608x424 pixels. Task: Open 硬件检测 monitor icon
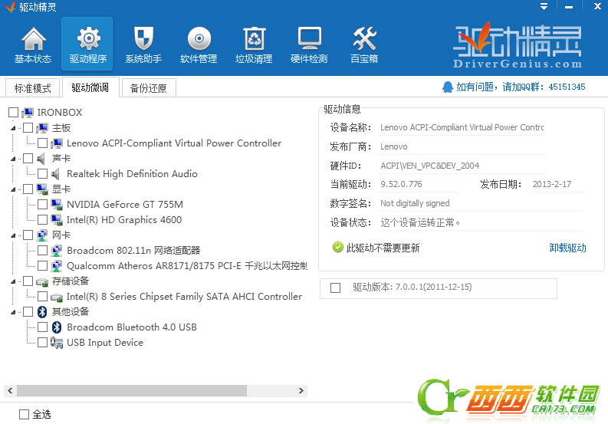[x=309, y=38]
